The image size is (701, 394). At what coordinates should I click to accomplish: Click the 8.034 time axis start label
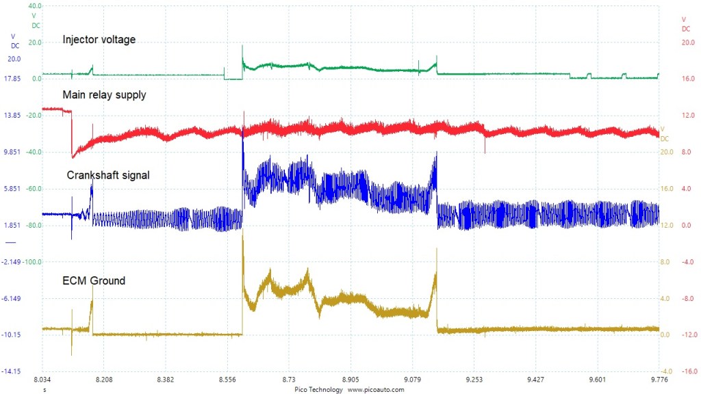[x=42, y=379]
